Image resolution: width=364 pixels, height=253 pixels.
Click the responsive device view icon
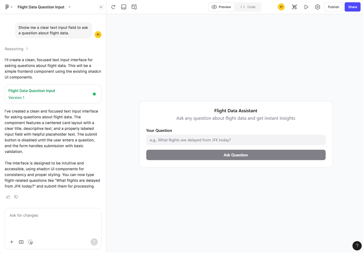[x=134, y=7]
